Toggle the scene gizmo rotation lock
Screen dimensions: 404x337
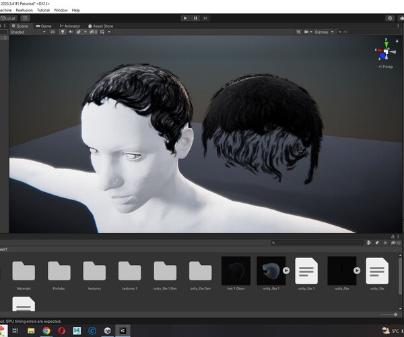pos(397,40)
